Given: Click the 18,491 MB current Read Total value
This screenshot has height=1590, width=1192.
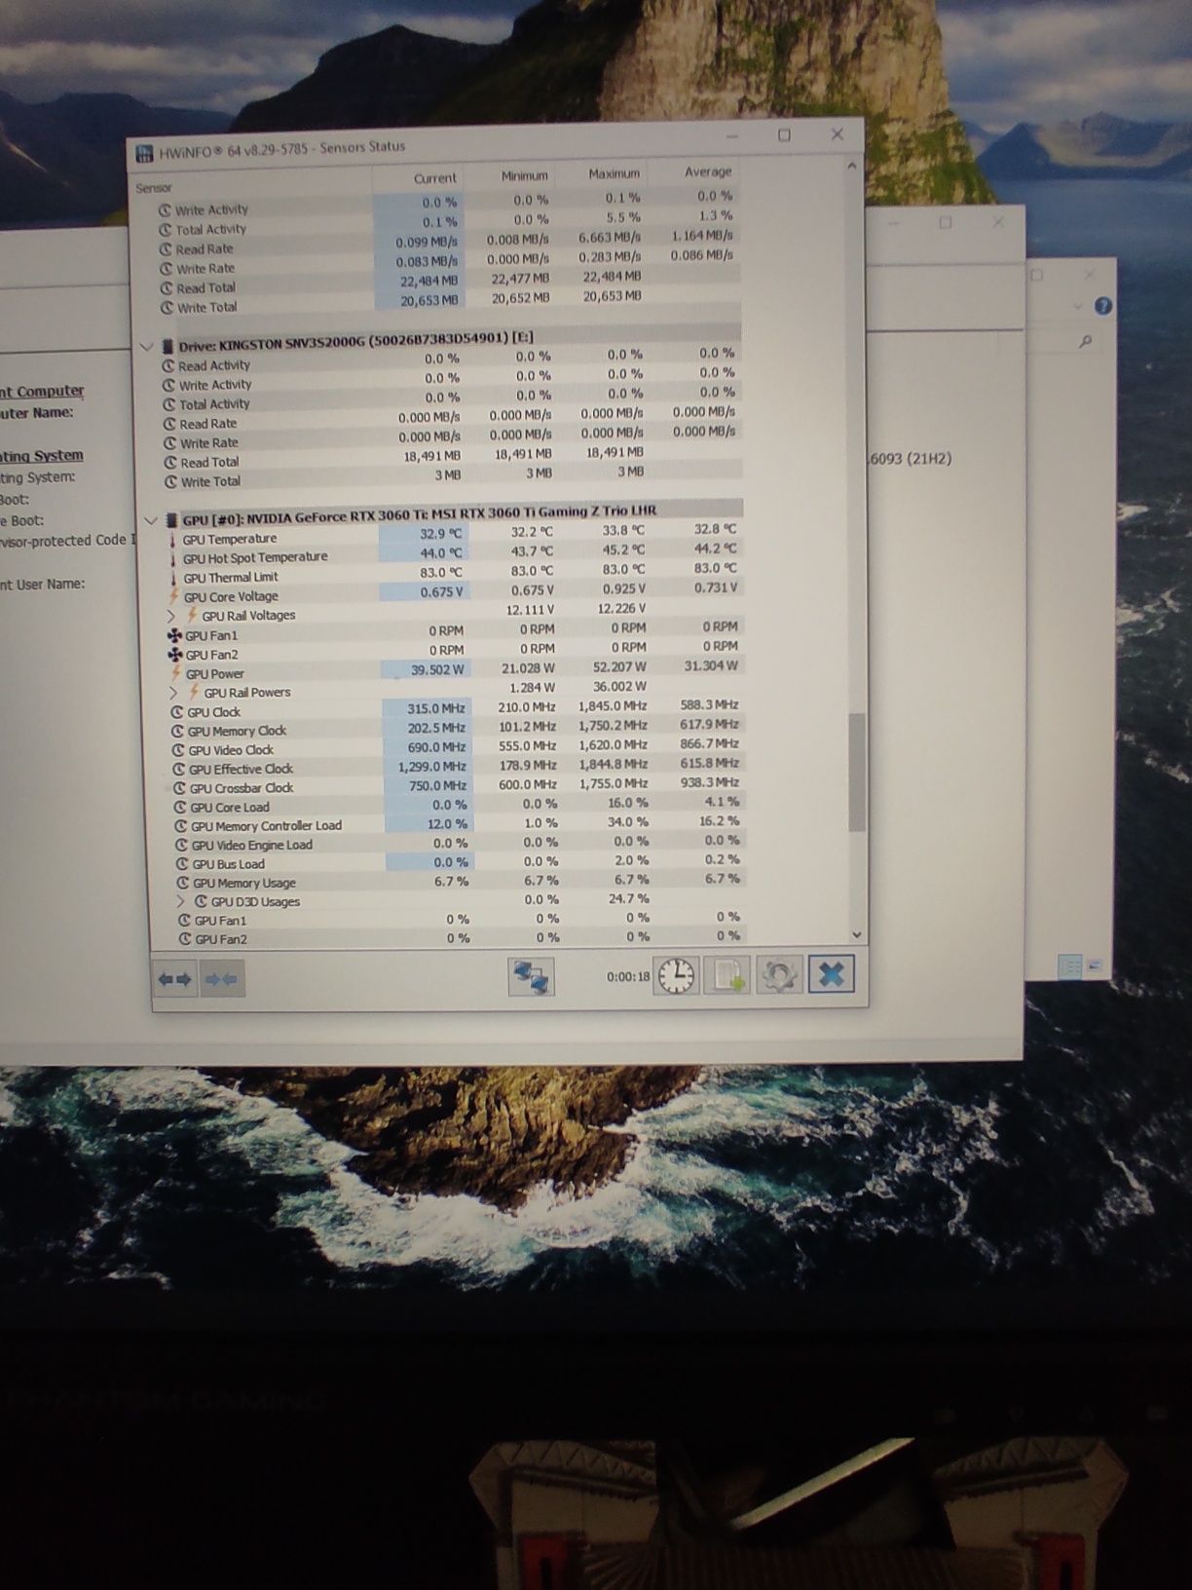Looking at the screenshot, I should [431, 456].
